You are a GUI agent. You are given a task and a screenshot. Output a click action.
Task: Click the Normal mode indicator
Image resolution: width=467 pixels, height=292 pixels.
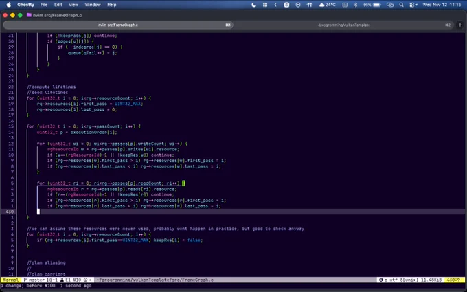tap(11, 280)
